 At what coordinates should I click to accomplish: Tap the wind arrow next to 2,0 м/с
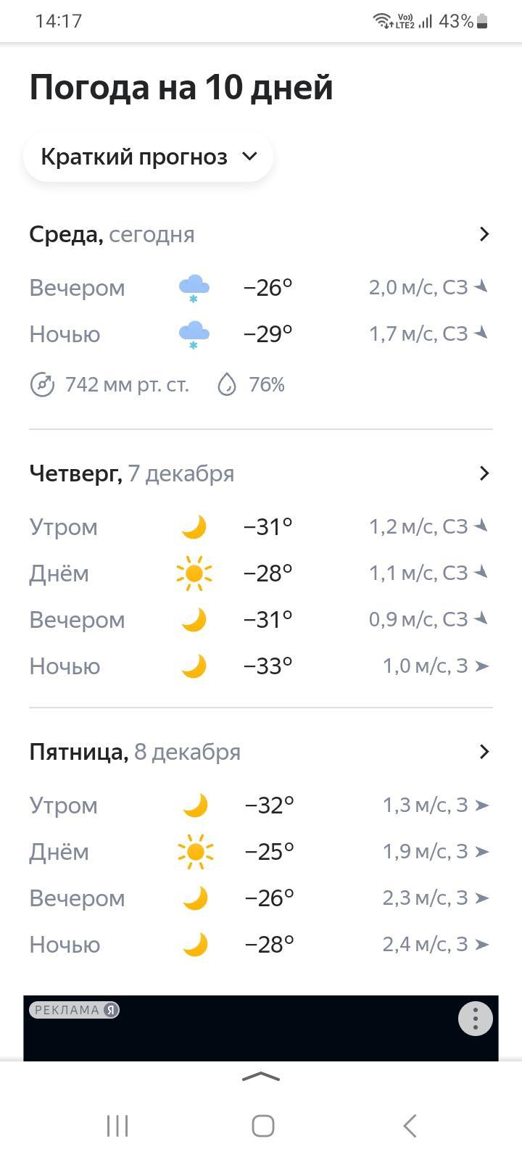(481, 287)
